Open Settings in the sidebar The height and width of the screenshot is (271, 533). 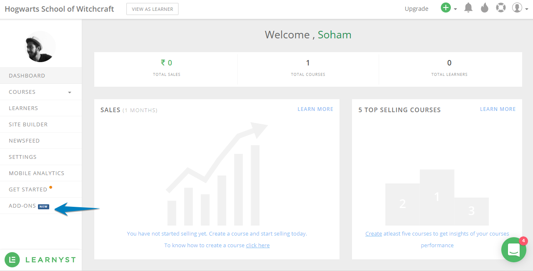[41, 157]
